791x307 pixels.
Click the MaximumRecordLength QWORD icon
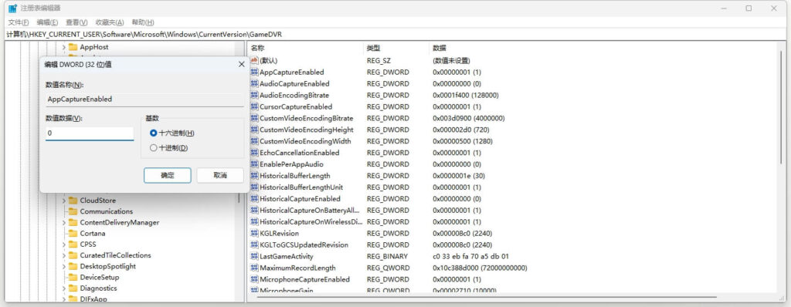tap(254, 268)
